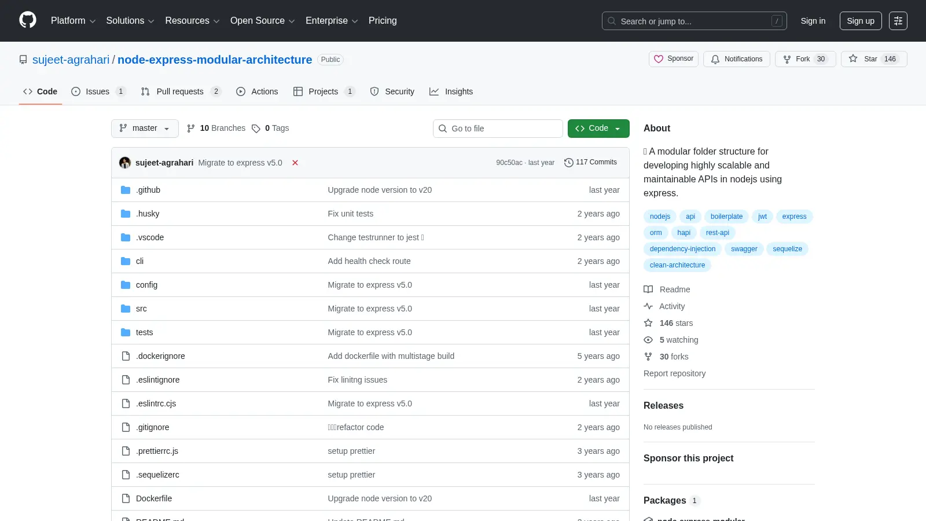Open the .eslintrc.cjs file

156,403
